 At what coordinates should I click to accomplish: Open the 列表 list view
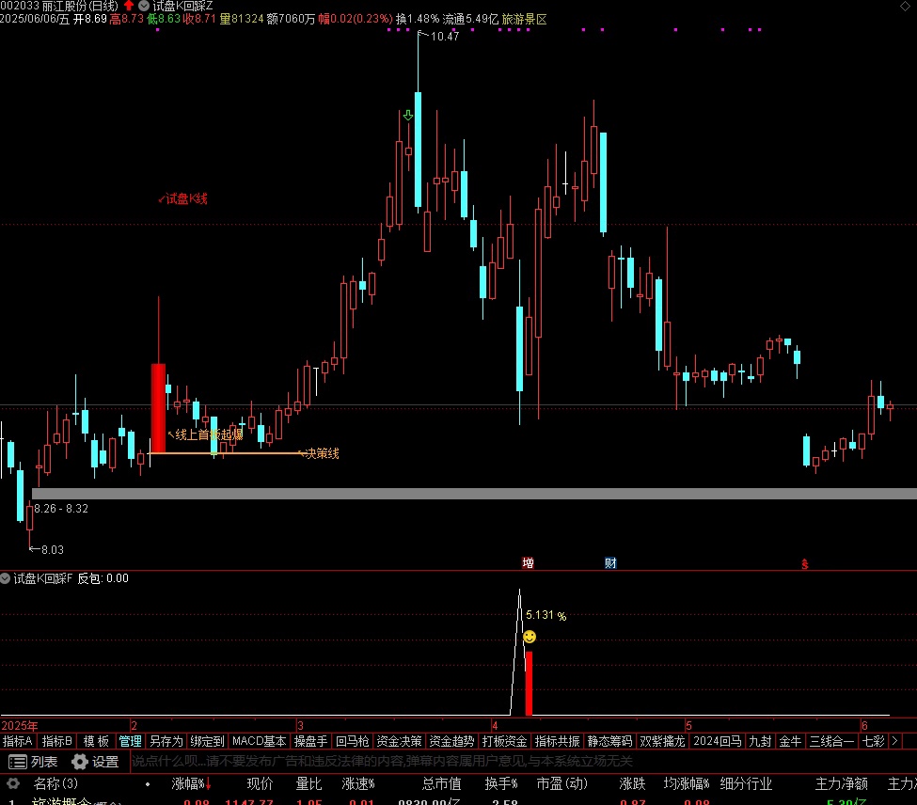coord(33,762)
